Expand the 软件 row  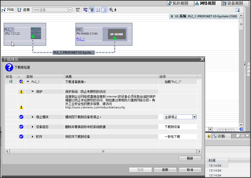click(x=33, y=137)
